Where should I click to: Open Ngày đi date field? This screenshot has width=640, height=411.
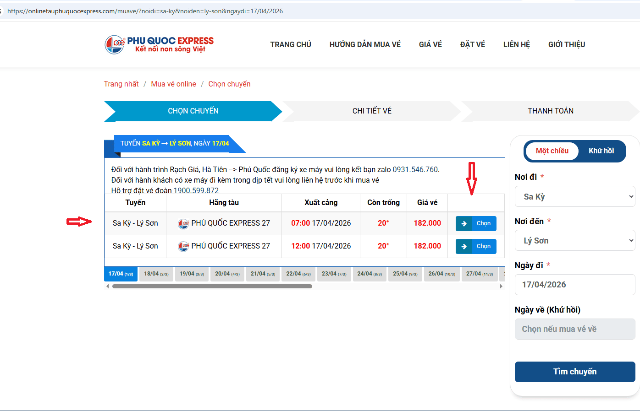[575, 285]
